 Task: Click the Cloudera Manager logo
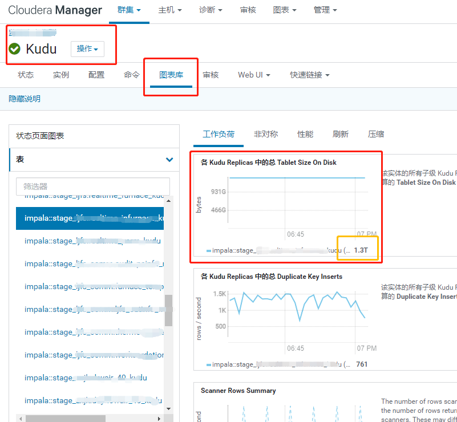(x=55, y=10)
